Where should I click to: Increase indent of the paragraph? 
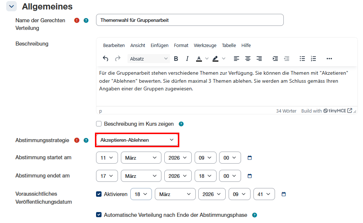point(275,59)
